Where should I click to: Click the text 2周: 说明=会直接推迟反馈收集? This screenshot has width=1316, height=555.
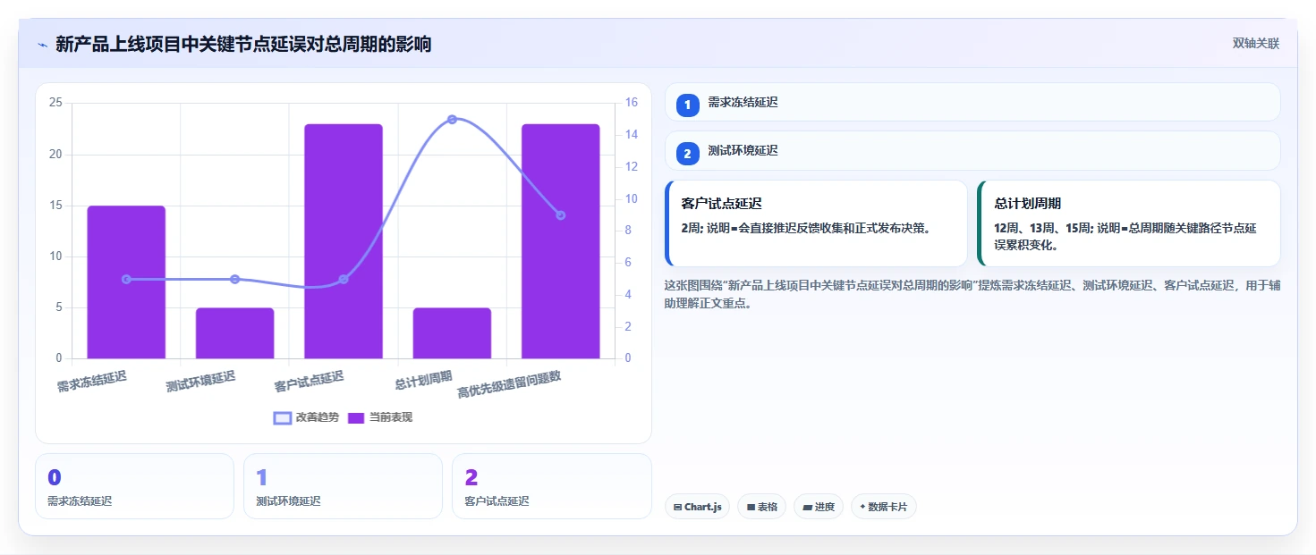(x=806, y=228)
